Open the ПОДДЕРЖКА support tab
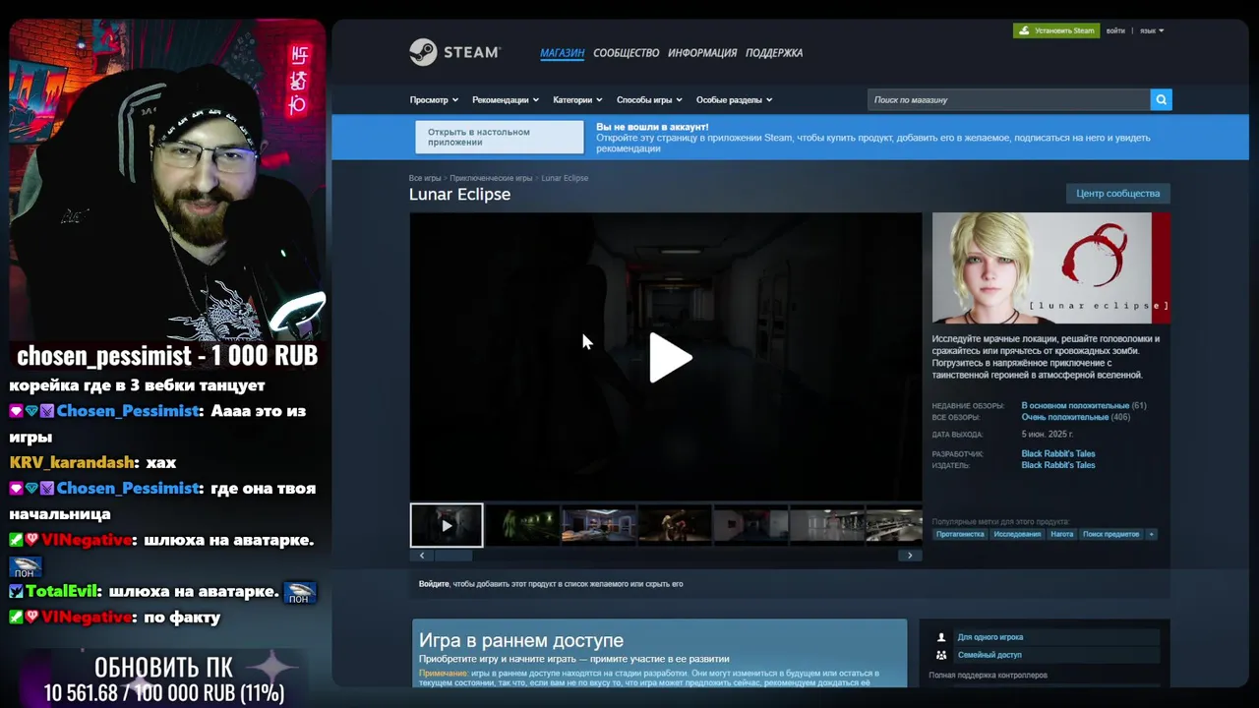This screenshot has height=708, width=1259. [774, 53]
